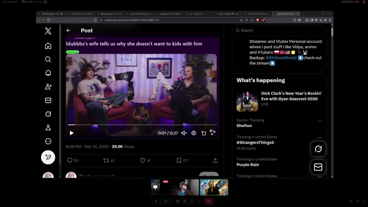Screen dimensions: 368x207
Task: Unmute the video sound
Action: pyautogui.click(x=184, y=133)
